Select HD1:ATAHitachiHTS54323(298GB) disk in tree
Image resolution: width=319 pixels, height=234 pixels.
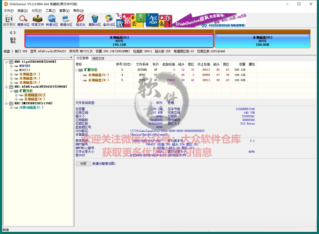41,87
